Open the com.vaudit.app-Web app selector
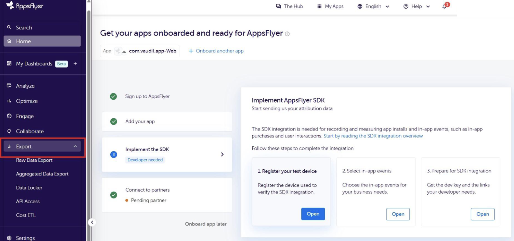 [140, 51]
